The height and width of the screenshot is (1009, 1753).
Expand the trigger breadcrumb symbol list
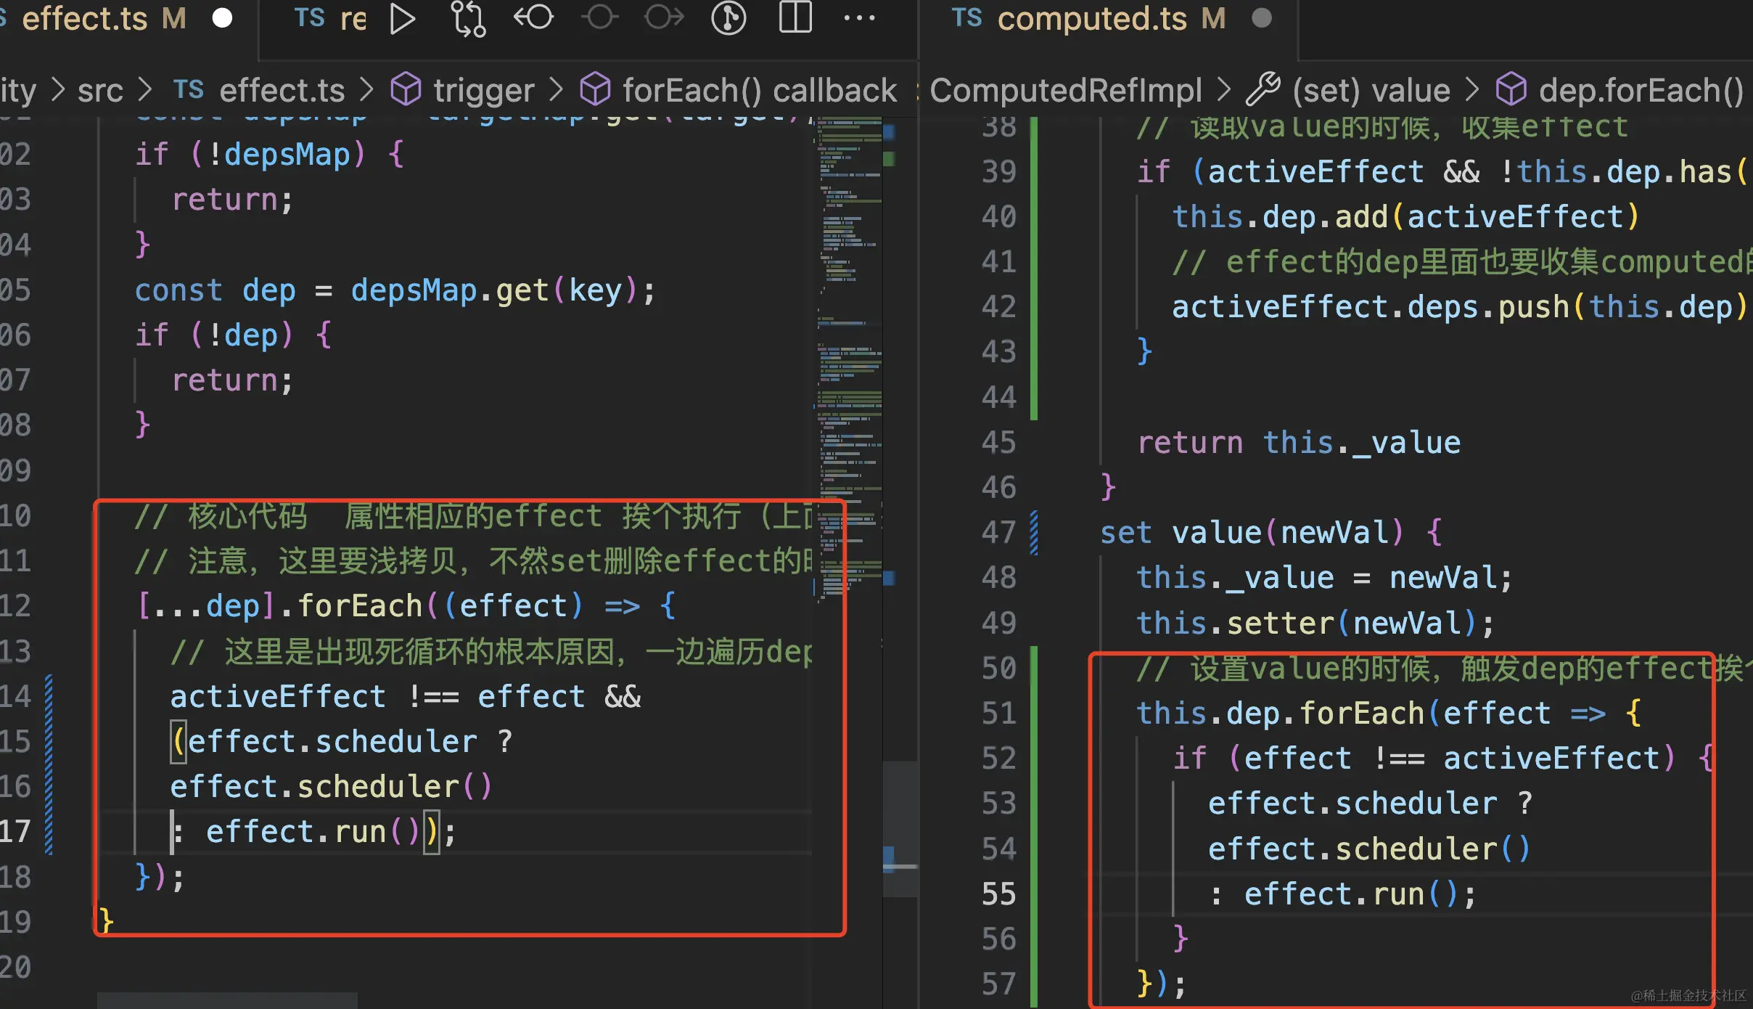point(483,90)
